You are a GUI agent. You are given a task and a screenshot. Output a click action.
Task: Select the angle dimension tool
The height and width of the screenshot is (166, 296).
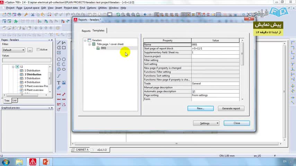click(x=64, y=104)
